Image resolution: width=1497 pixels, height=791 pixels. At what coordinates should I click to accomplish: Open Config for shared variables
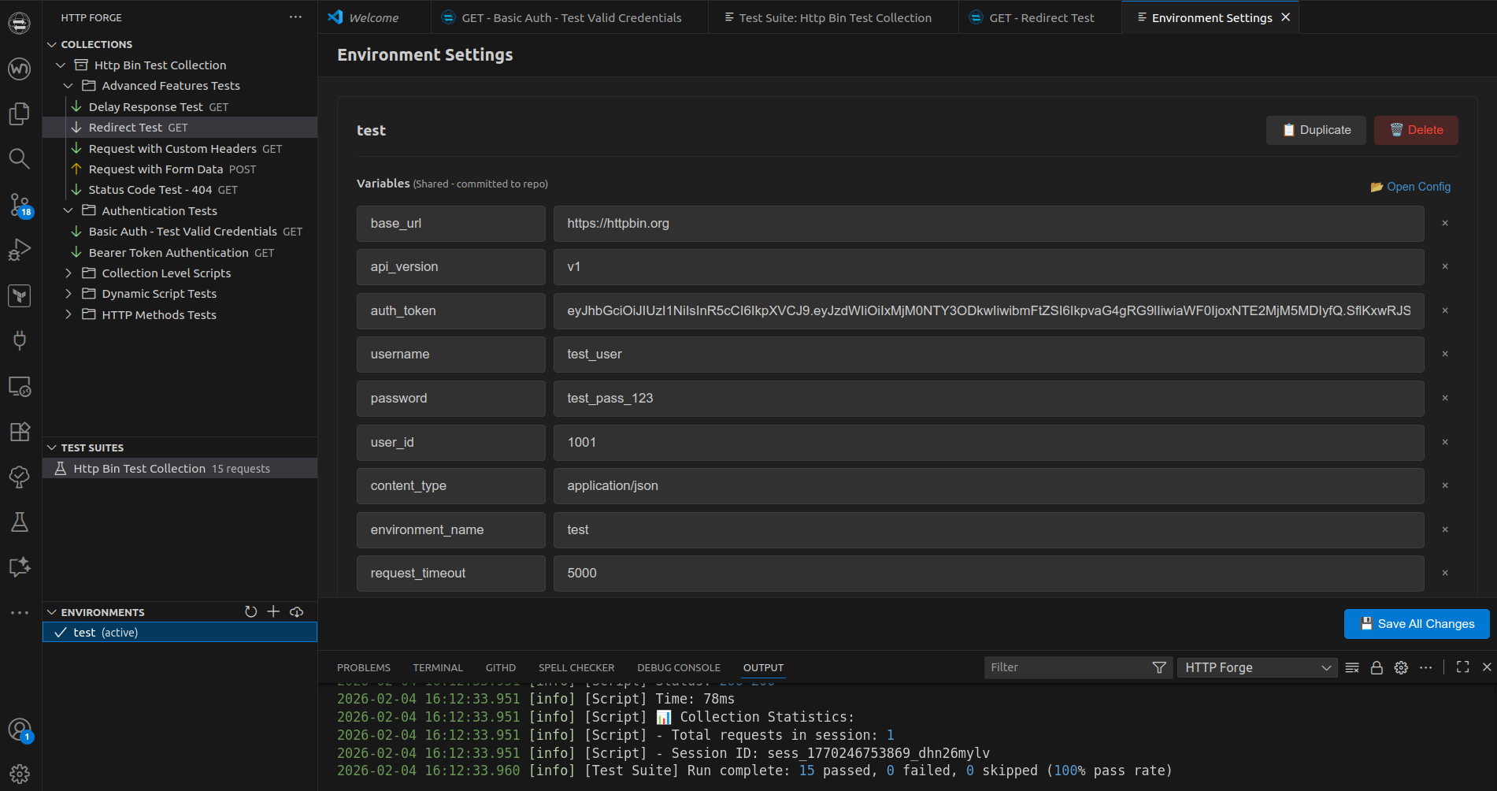(1410, 187)
